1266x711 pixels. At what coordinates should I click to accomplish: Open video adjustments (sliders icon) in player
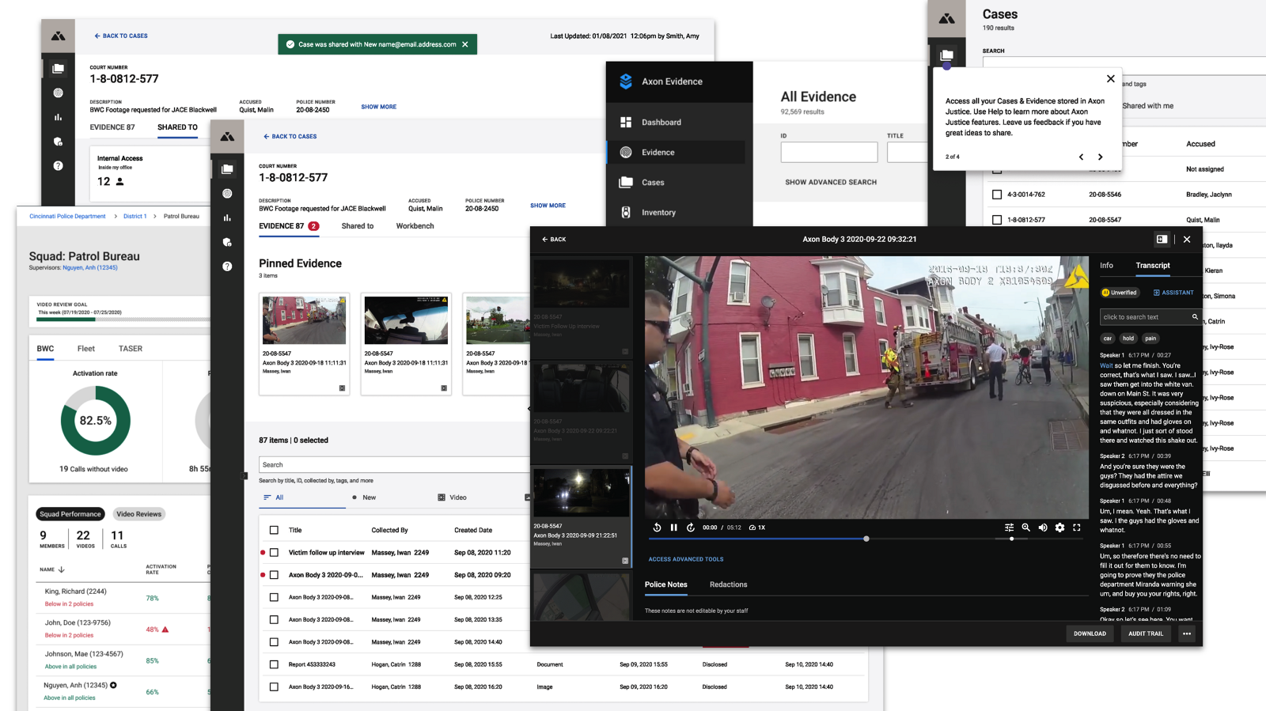pos(1009,528)
